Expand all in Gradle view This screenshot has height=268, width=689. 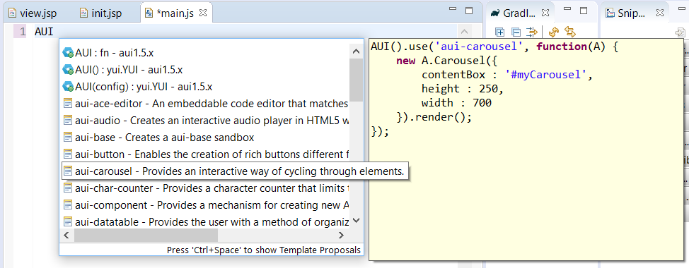[499, 32]
